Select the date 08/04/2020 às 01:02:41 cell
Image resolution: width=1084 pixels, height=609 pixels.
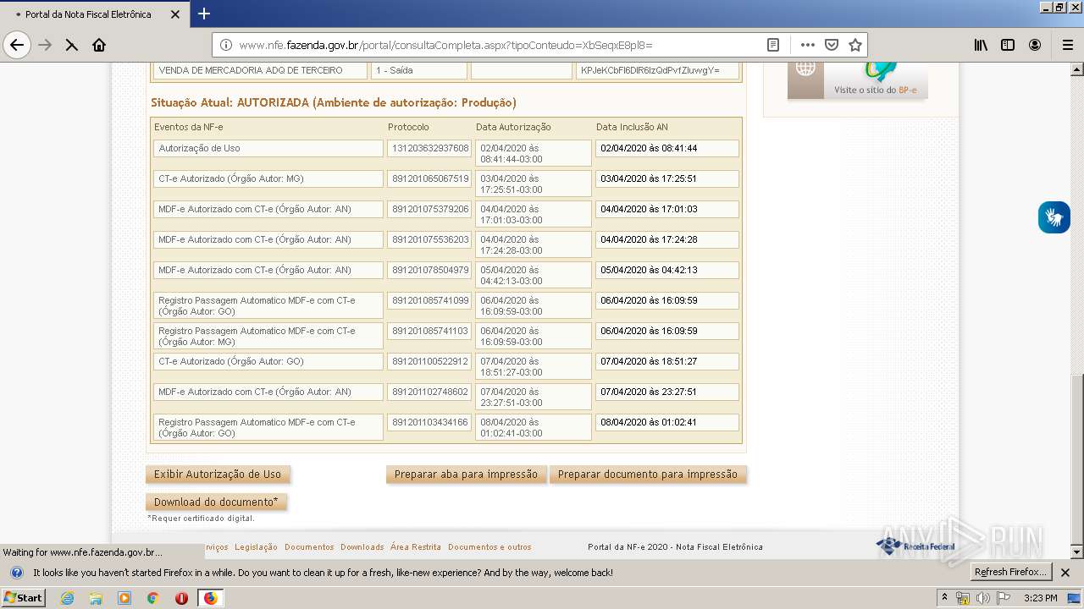pyautogui.click(x=667, y=422)
